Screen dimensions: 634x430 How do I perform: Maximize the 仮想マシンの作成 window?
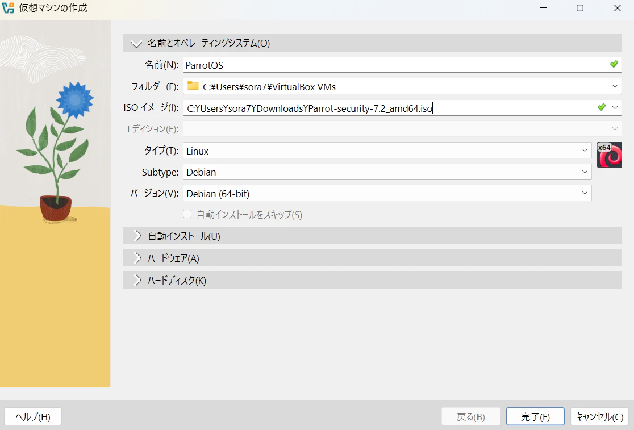(580, 8)
